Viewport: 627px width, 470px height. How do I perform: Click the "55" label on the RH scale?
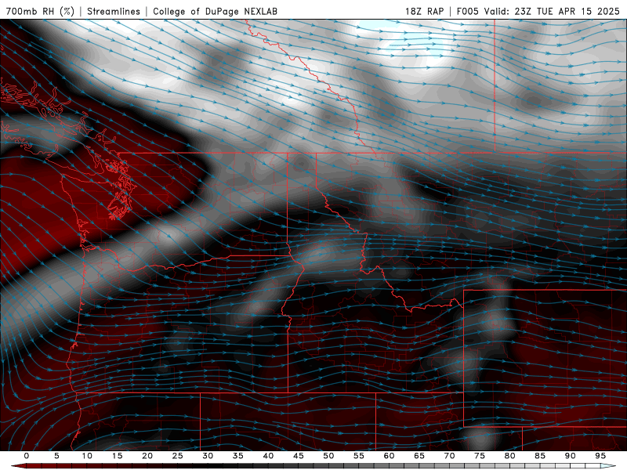[x=359, y=456]
